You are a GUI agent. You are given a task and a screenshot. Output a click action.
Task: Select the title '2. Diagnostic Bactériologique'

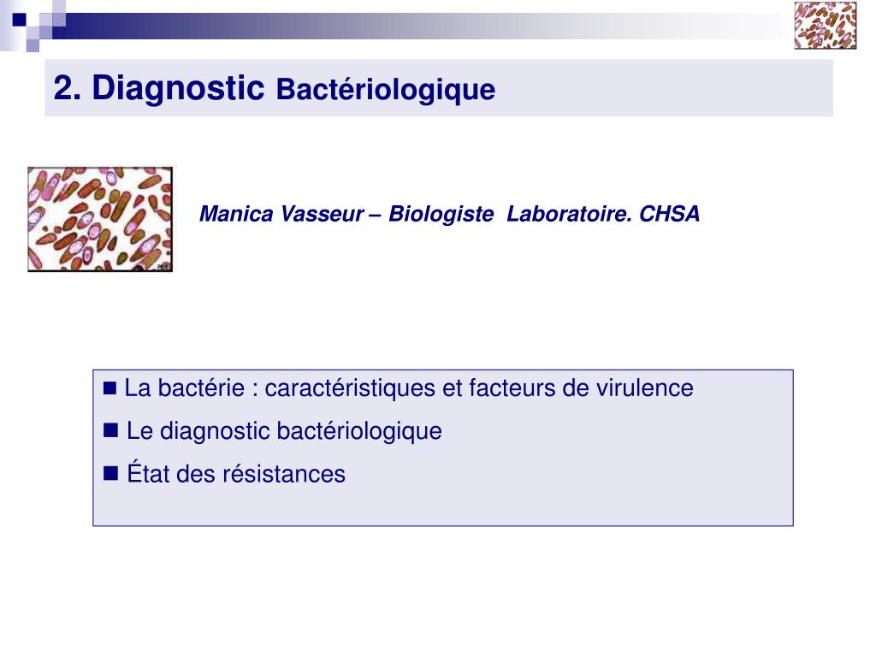tap(275, 88)
